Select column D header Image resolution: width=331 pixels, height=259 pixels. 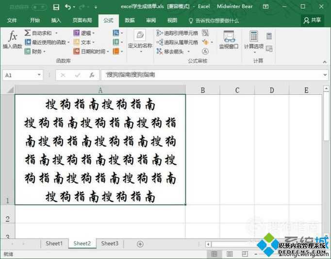(271, 90)
